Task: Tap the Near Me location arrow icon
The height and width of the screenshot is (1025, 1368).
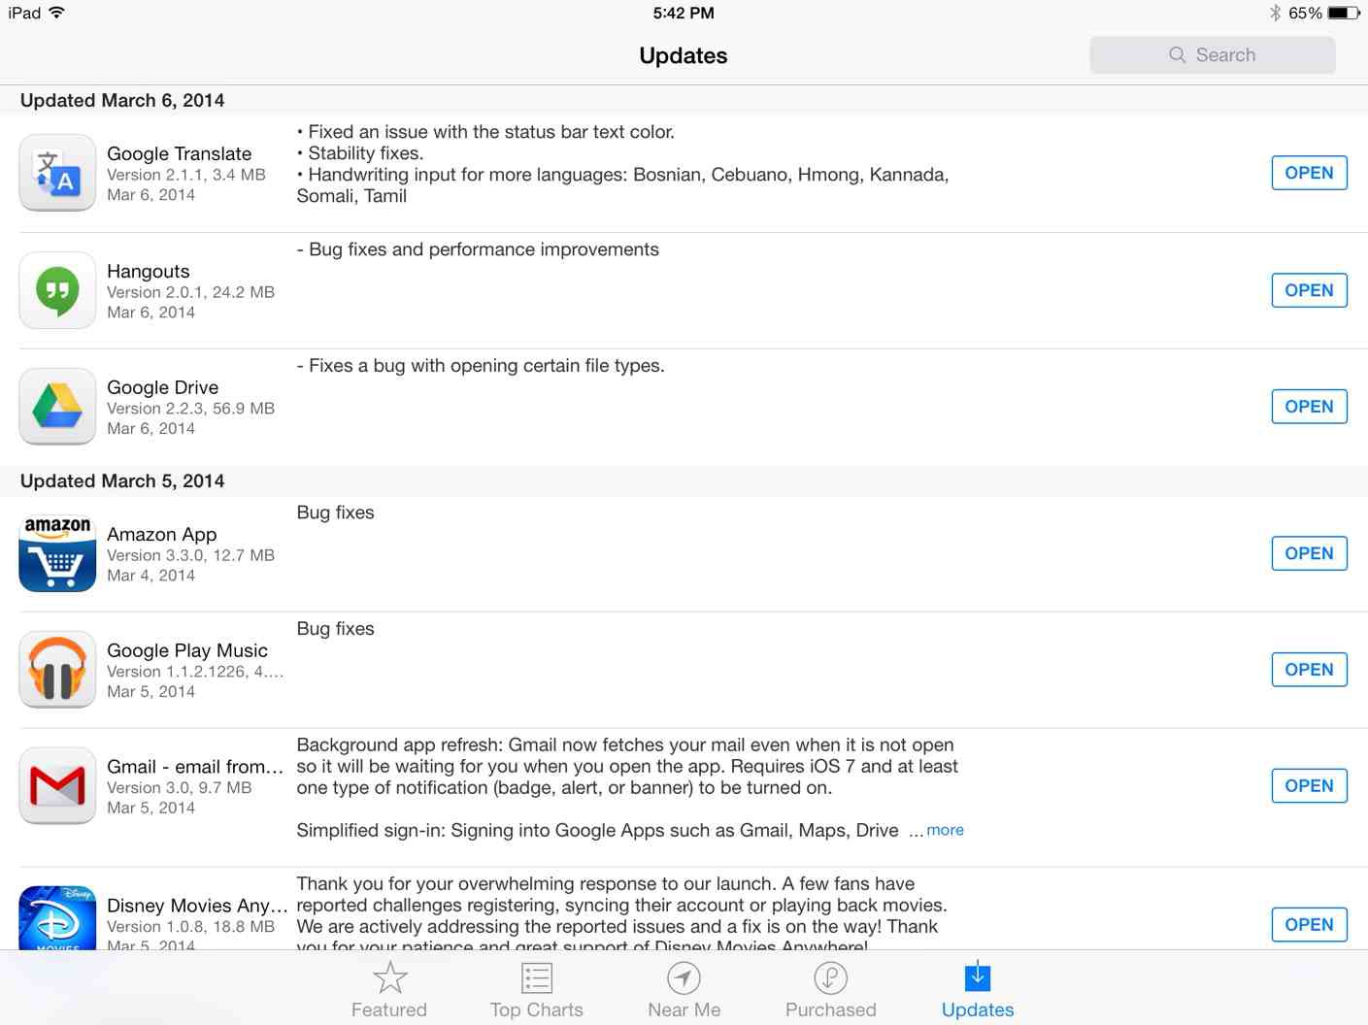Action: pos(684,977)
